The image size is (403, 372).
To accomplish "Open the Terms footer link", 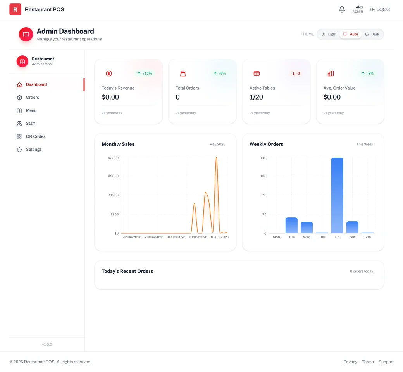I will [368, 362].
